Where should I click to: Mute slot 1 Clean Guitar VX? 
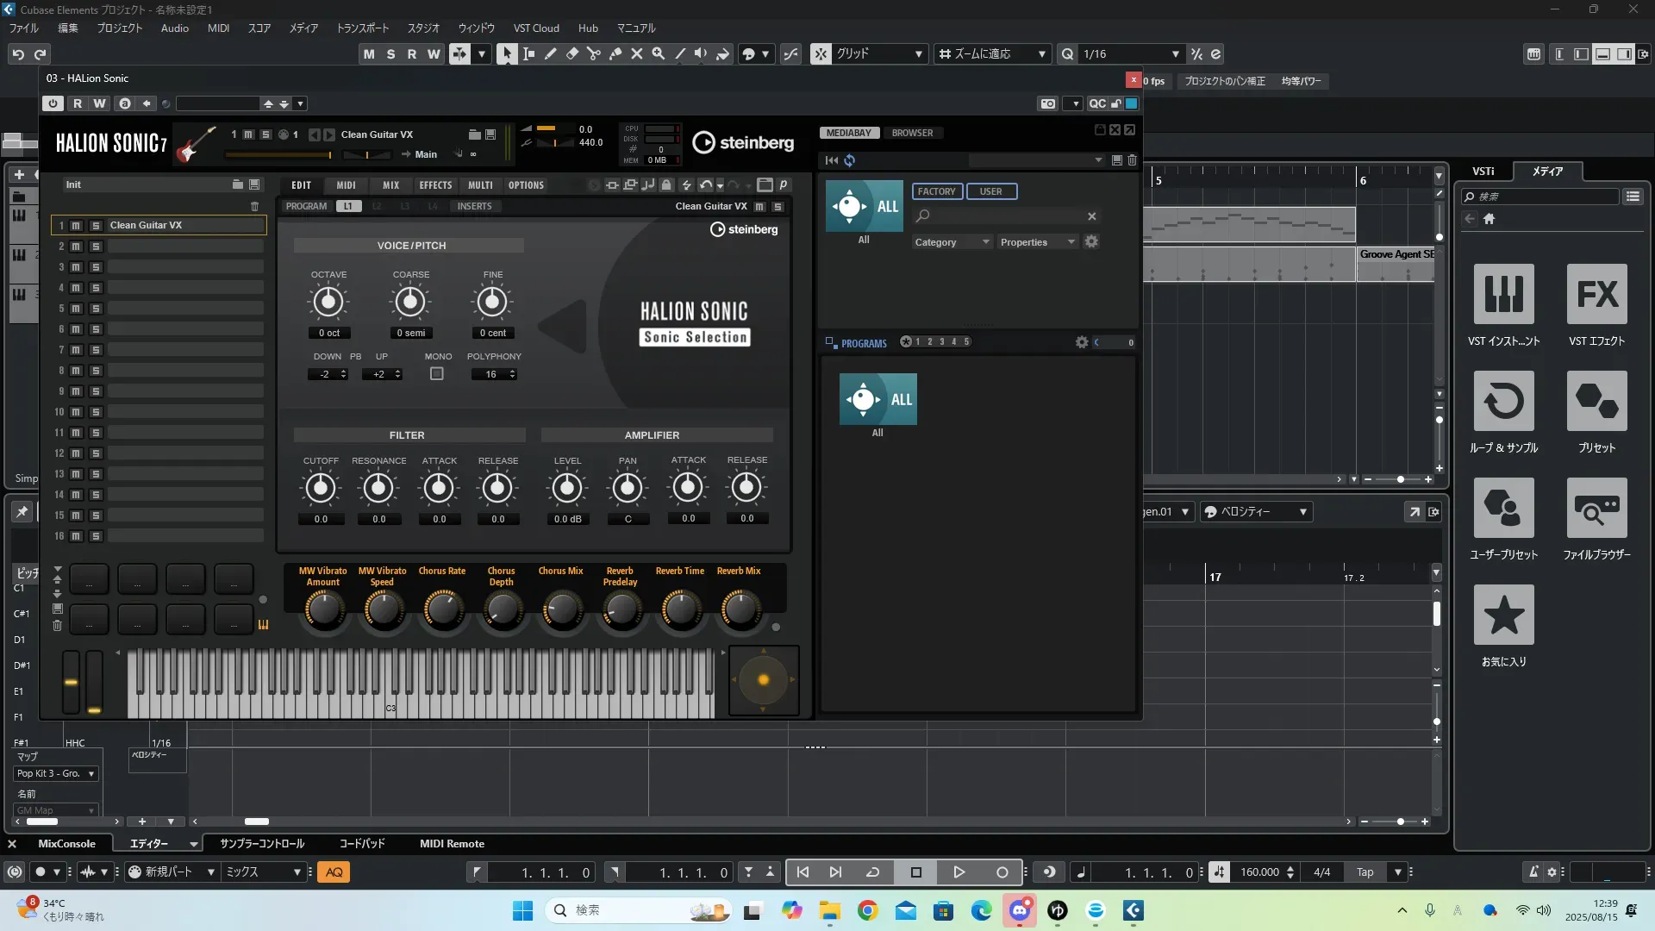(x=76, y=226)
